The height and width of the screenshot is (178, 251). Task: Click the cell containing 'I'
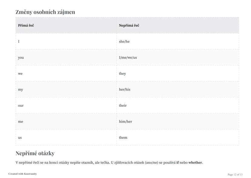pyautogui.click(x=66, y=41)
